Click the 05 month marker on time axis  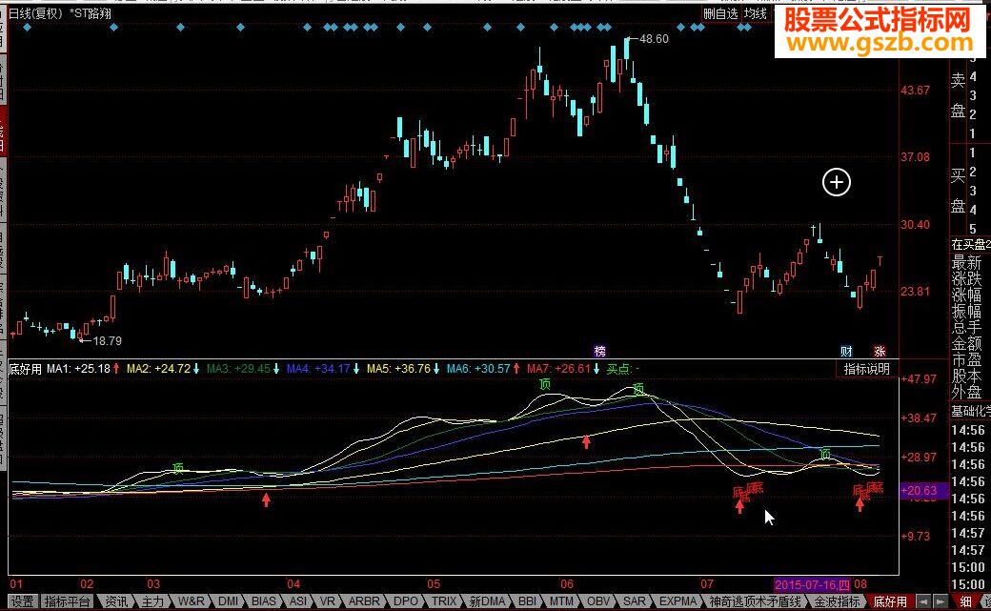coord(433,584)
